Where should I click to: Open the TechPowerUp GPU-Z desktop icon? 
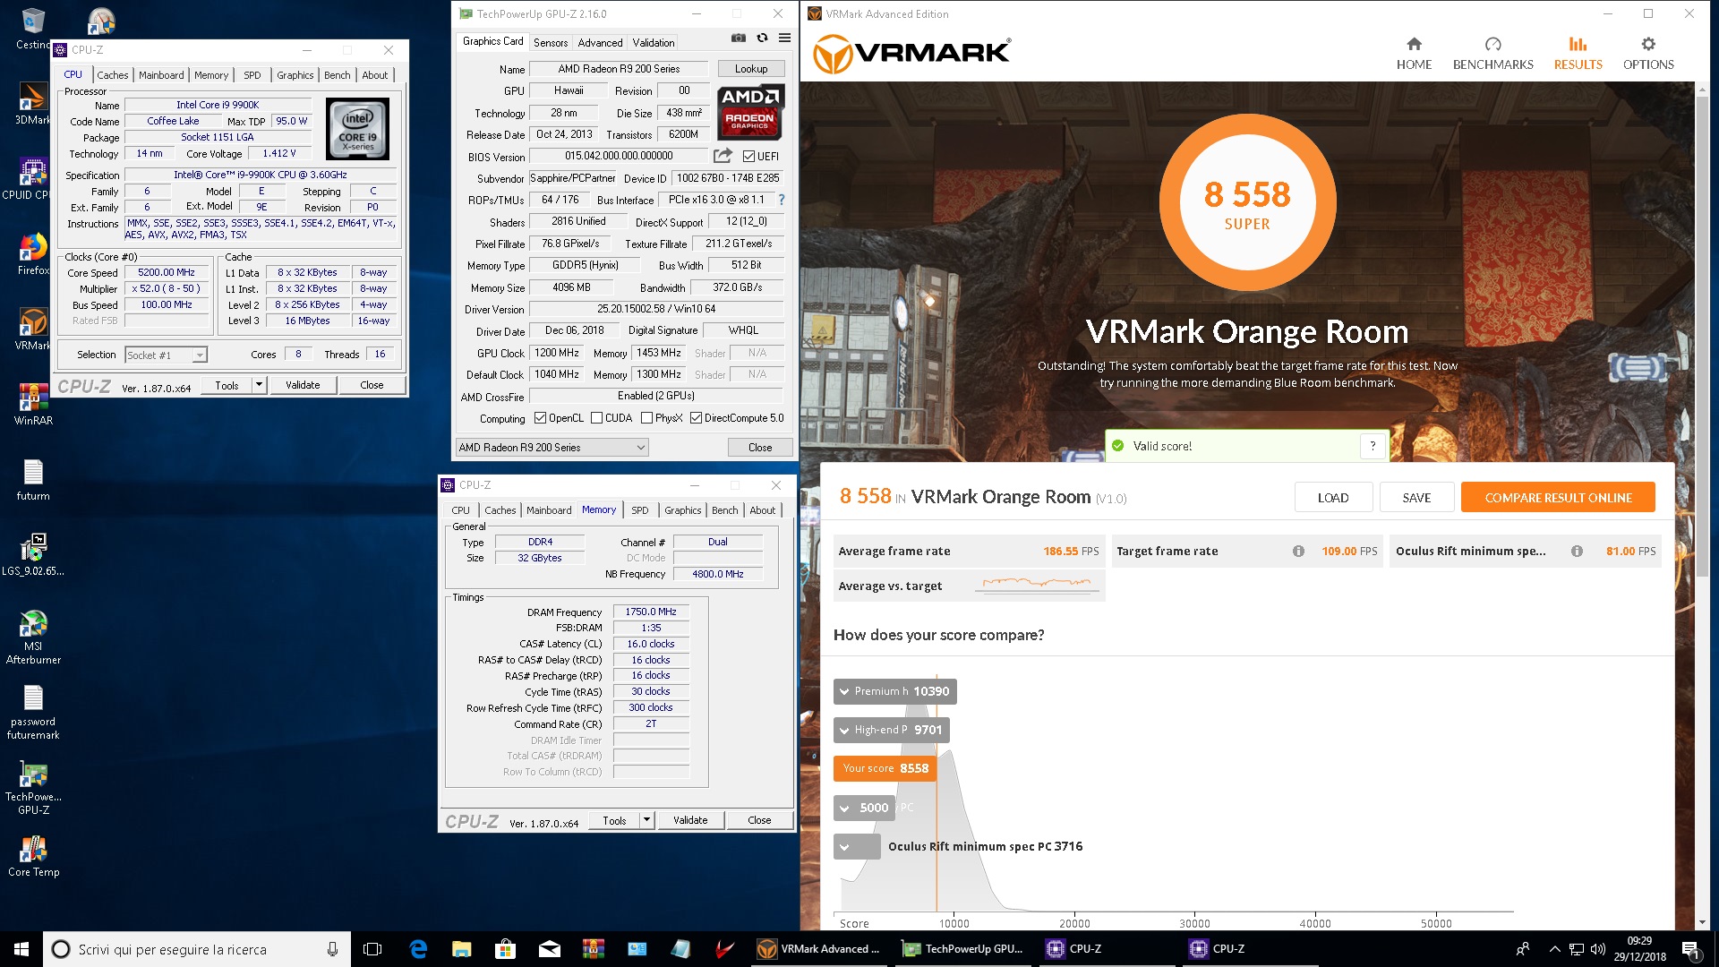(33, 788)
